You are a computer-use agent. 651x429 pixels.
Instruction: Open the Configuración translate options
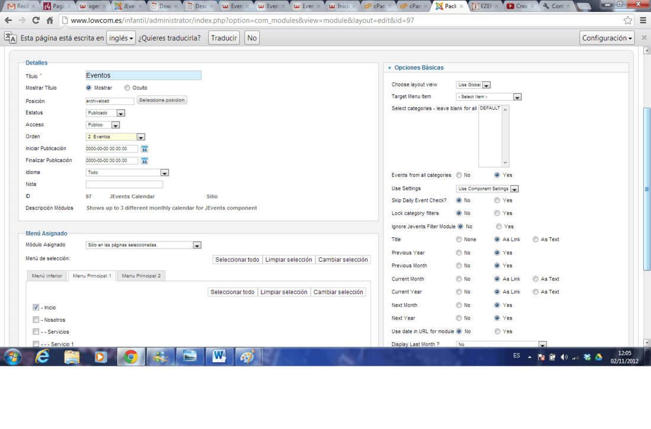point(607,38)
